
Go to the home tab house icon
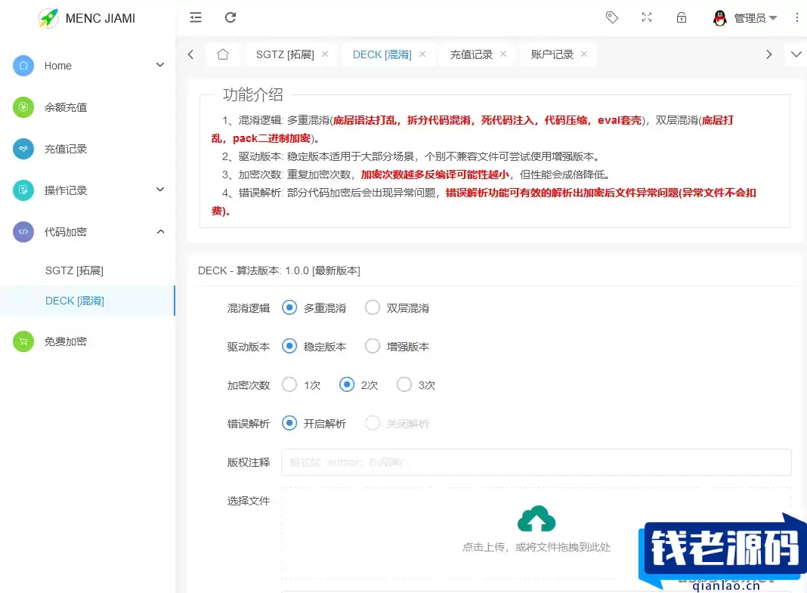[223, 54]
